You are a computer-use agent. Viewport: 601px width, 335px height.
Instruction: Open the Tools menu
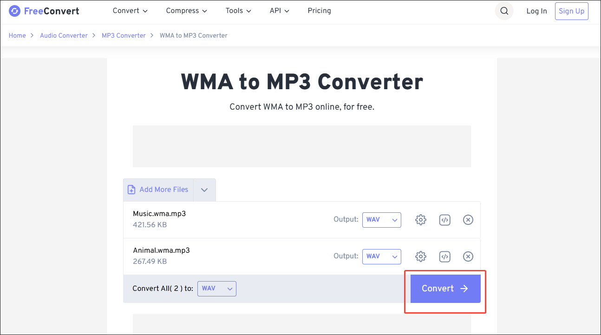238,11
